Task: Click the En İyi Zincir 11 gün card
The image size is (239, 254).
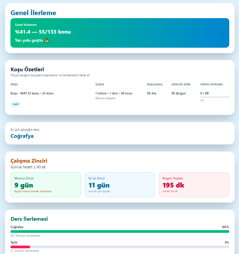Action: (120, 185)
